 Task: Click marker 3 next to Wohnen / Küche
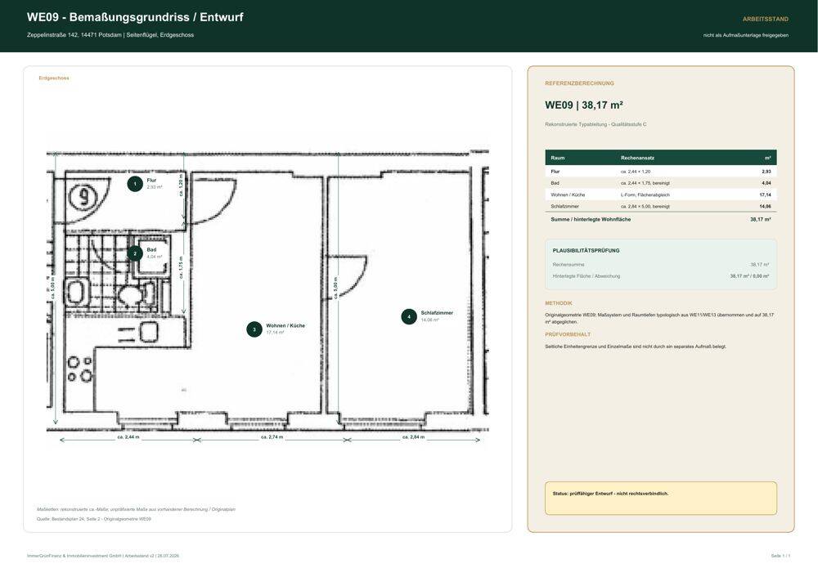pos(254,329)
